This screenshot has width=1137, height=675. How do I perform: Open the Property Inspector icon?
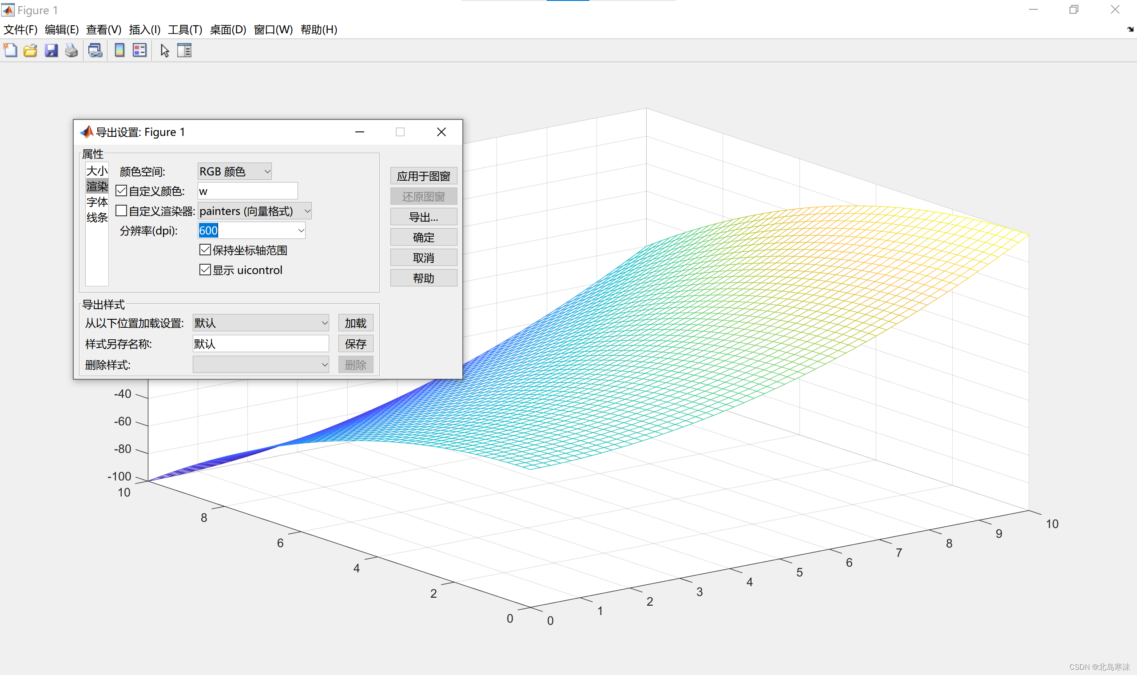184,51
